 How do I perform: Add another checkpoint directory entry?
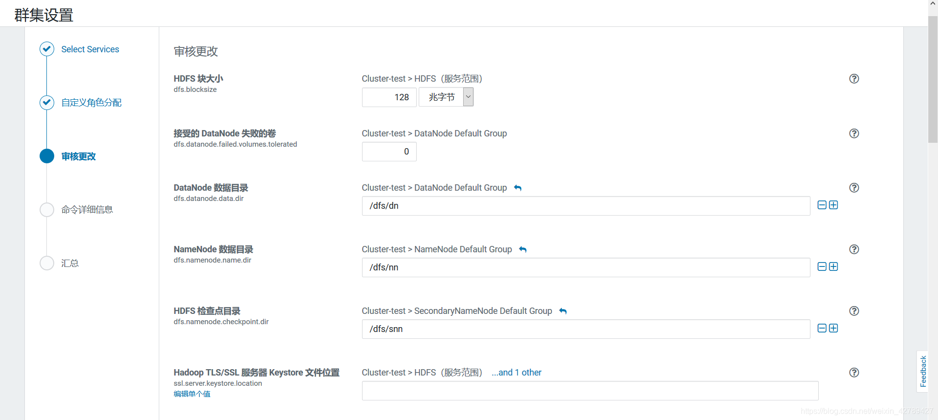pyautogui.click(x=833, y=328)
